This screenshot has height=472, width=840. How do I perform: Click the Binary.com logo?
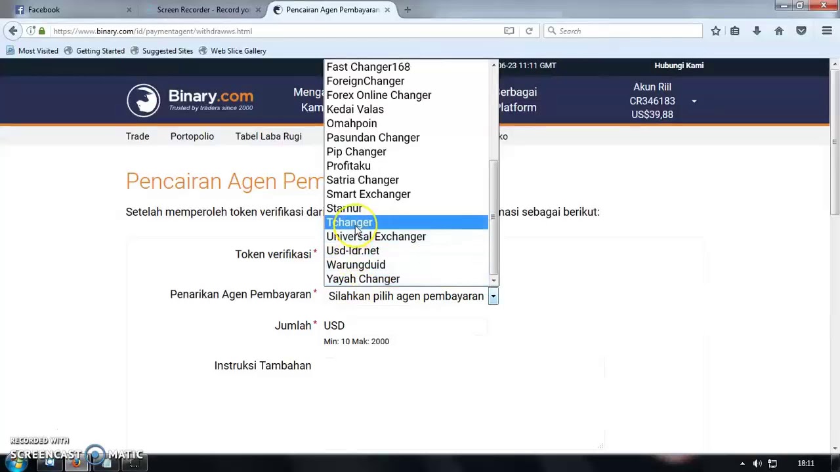click(190, 100)
